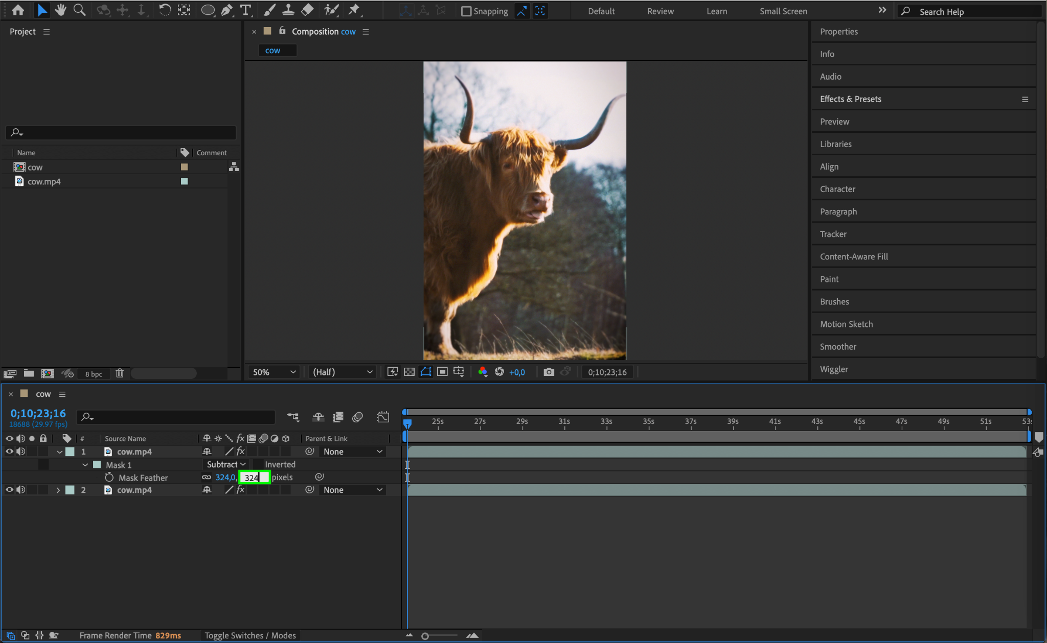Click Toggle Switches / Modes button
This screenshot has width=1047, height=643.
(x=250, y=635)
